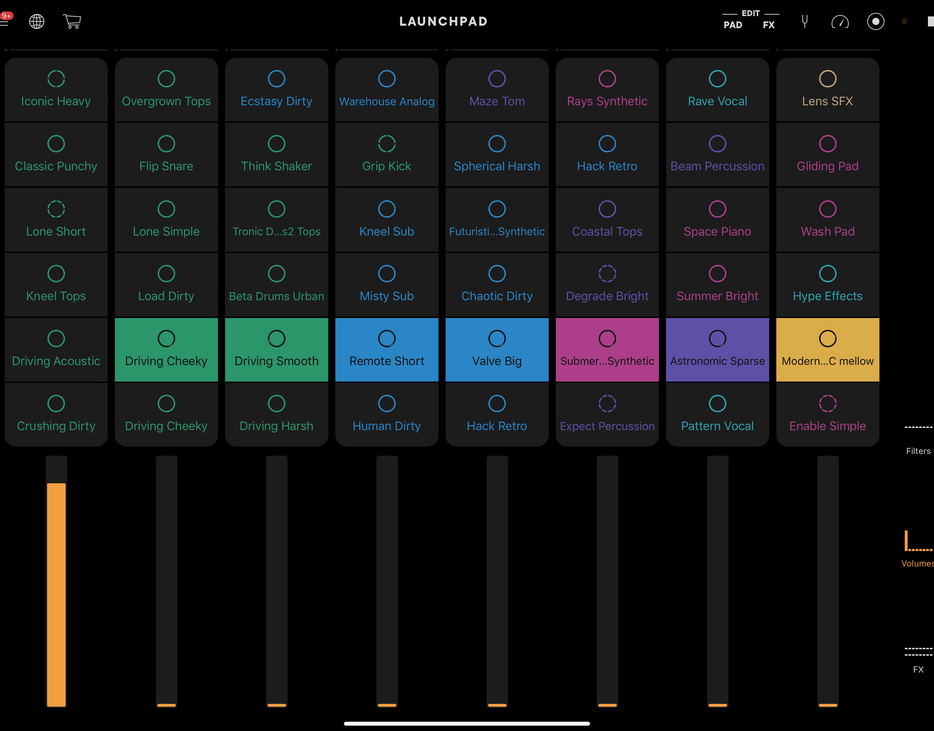Tap the Wash Pad pad
The width and height of the screenshot is (934, 731).
[828, 220]
